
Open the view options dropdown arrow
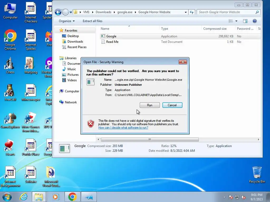[x=236, y=21]
